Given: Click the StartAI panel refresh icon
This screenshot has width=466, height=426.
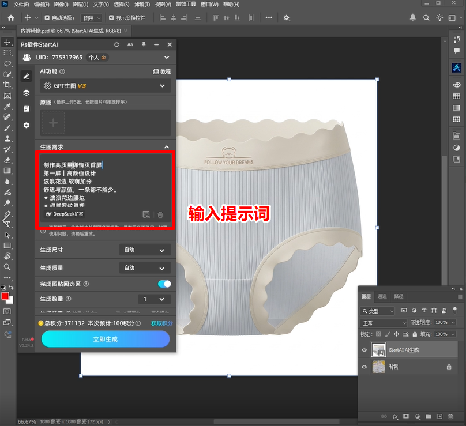Looking at the screenshot, I should pyautogui.click(x=116, y=44).
